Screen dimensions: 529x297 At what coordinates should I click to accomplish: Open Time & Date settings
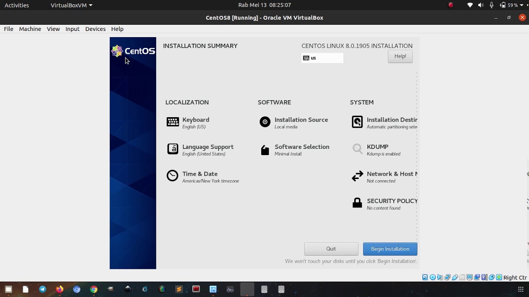coord(203,177)
